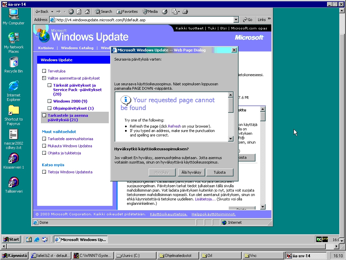This screenshot has width=346, height=260.
Task: Click the Stop loading icon
Action: click(x=71, y=12)
